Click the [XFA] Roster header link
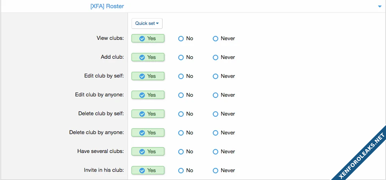Image resolution: width=386 pixels, height=180 pixels. click(x=107, y=6)
